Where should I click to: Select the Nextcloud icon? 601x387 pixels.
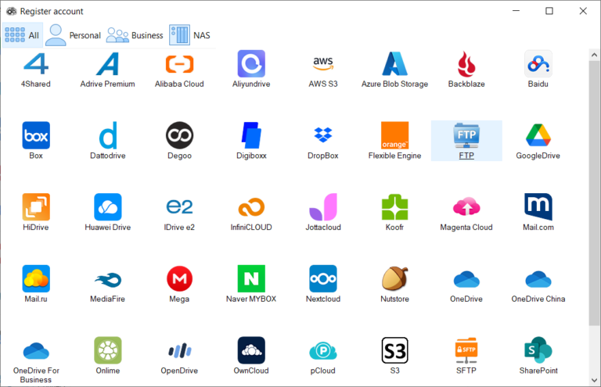click(x=322, y=279)
